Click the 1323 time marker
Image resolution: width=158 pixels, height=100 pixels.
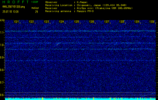tap(46, 22)
